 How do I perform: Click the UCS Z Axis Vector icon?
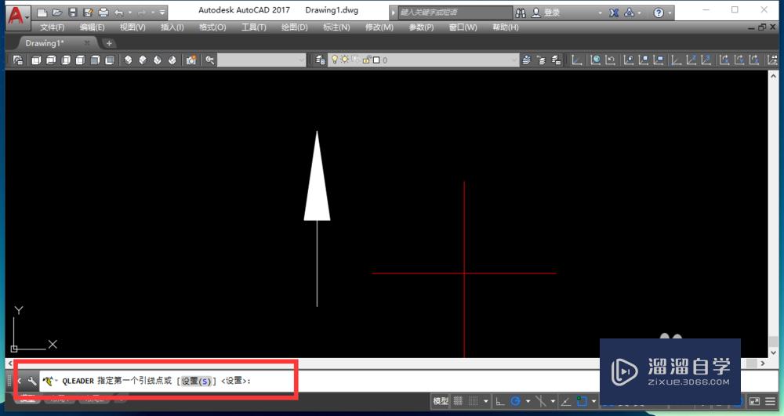coord(691,60)
